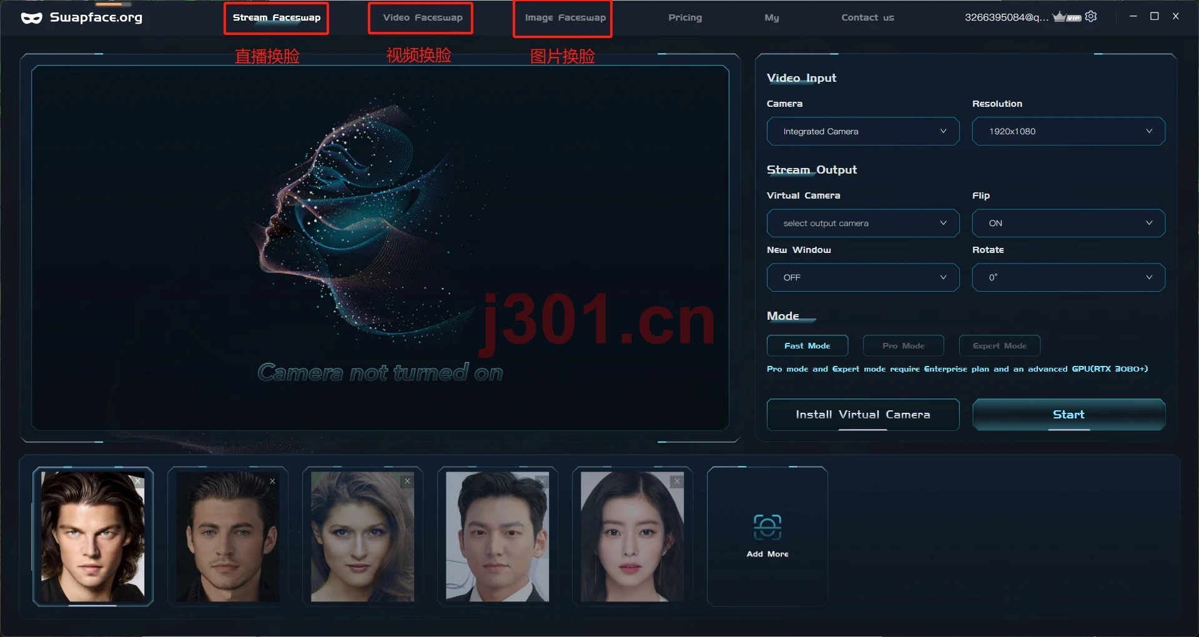1199x637 pixels.
Task: Click the Start button
Action: pyautogui.click(x=1068, y=415)
